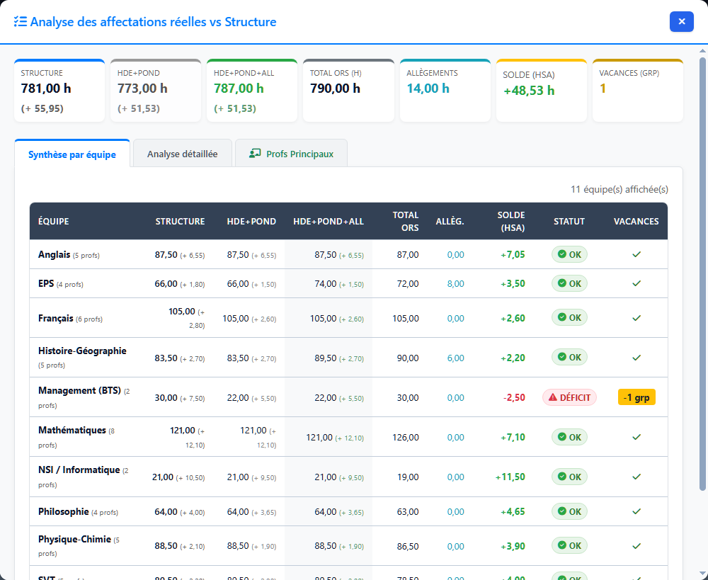Click the DÉFICIT warning badge for Management (BTS)
708x580 pixels.
[569, 397]
